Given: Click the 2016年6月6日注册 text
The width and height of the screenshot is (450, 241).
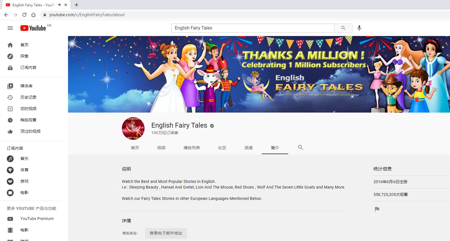Looking at the screenshot, I should 390,182.
